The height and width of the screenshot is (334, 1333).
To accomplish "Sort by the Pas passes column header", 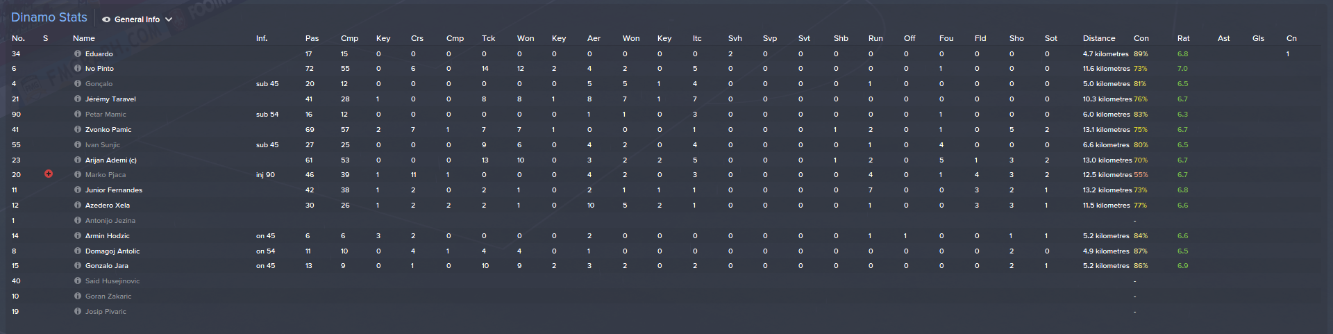I will (x=312, y=38).
